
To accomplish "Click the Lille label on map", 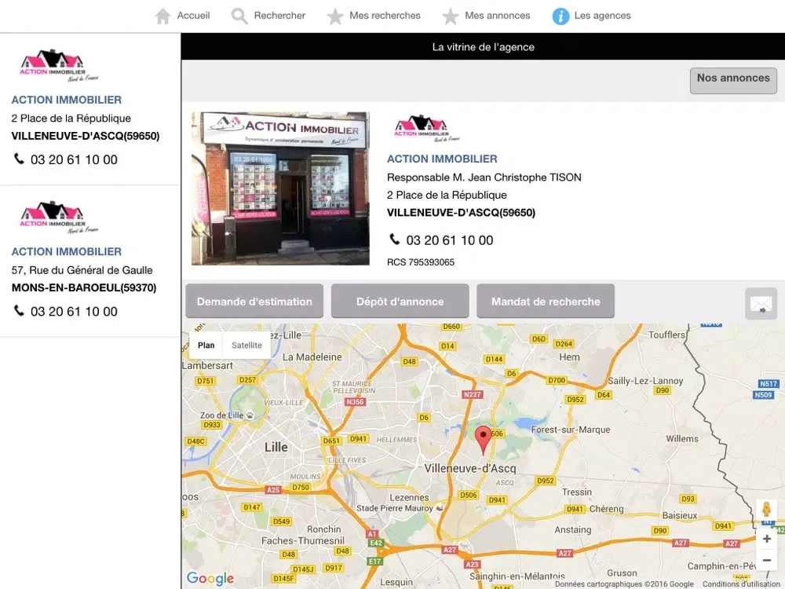I will pyautogui.click(x=276, y=447).
